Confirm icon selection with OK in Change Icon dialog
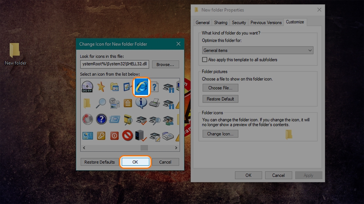 (x=135, y=162)
